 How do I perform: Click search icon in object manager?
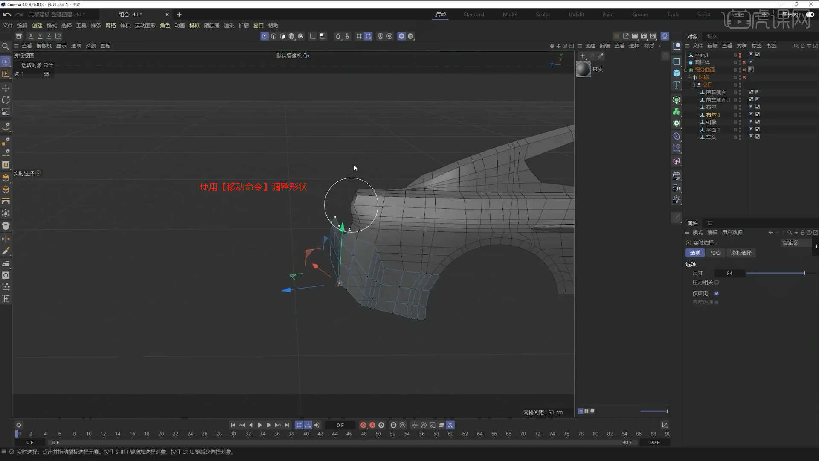coord(796,46)
